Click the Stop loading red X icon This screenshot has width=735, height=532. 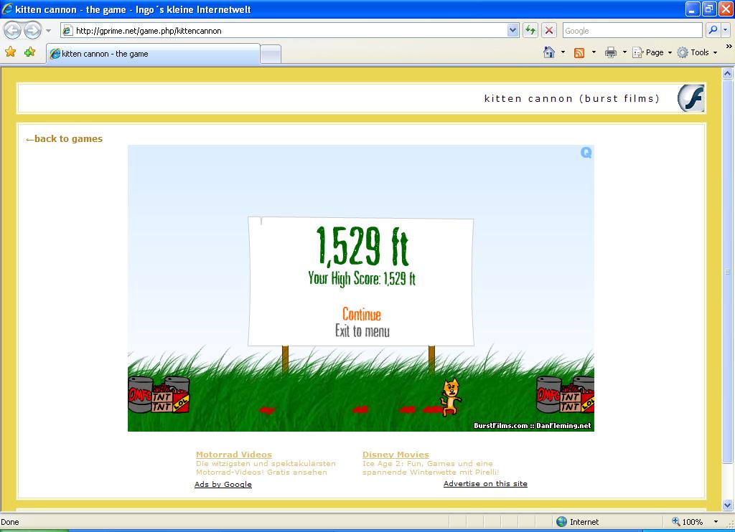coord(549,30)
